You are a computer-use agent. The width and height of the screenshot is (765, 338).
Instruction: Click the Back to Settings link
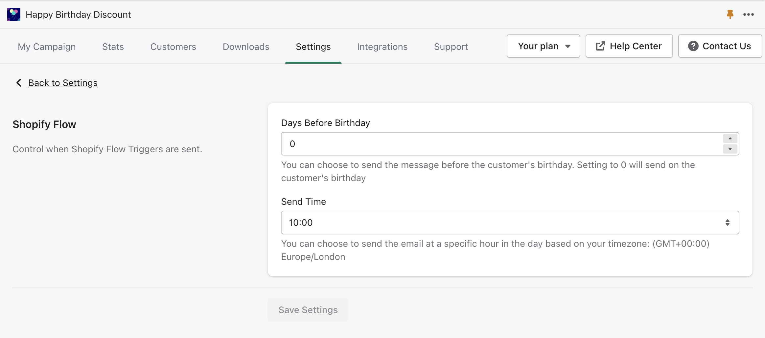point(63,83)
